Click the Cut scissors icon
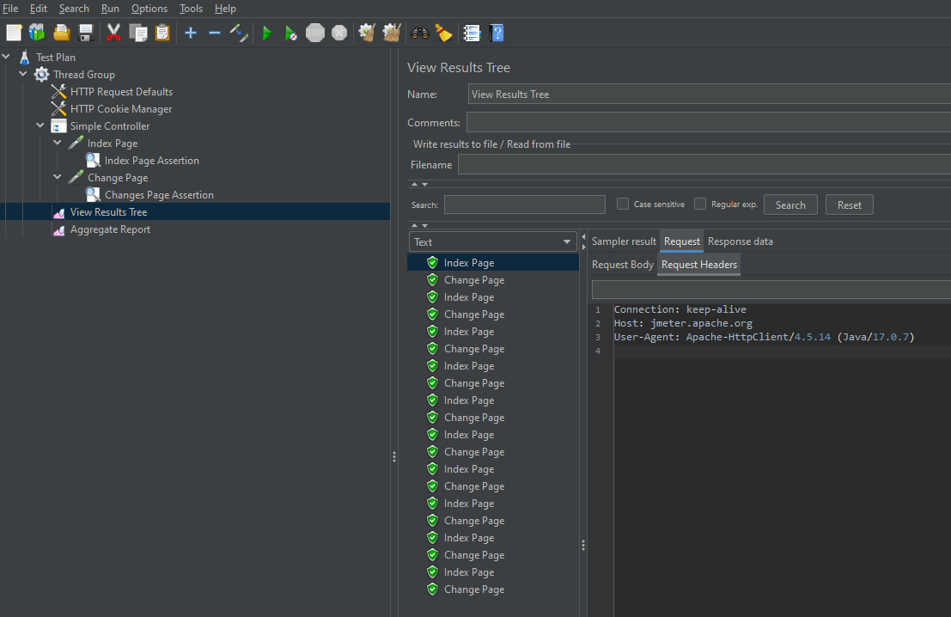Image resolution: width=951 pixels, height=617 pixels. (x=113, y=33)
